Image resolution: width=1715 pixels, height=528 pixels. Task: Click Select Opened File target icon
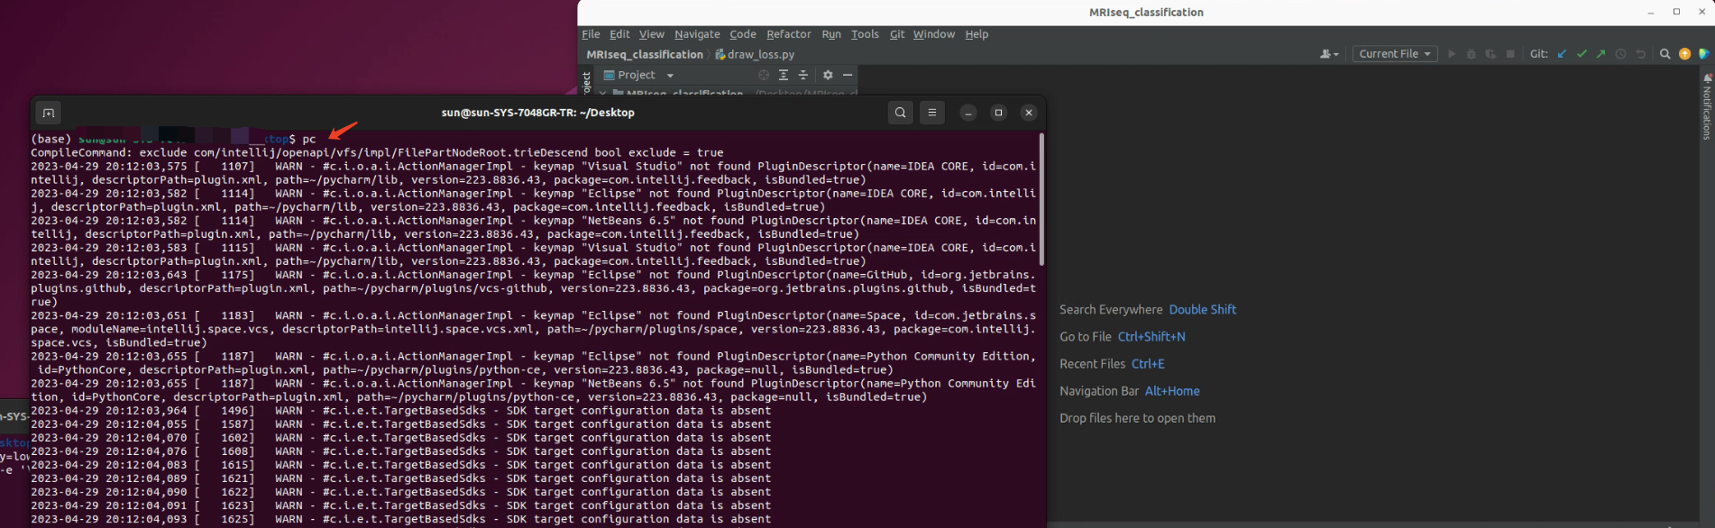click(764, 75)
